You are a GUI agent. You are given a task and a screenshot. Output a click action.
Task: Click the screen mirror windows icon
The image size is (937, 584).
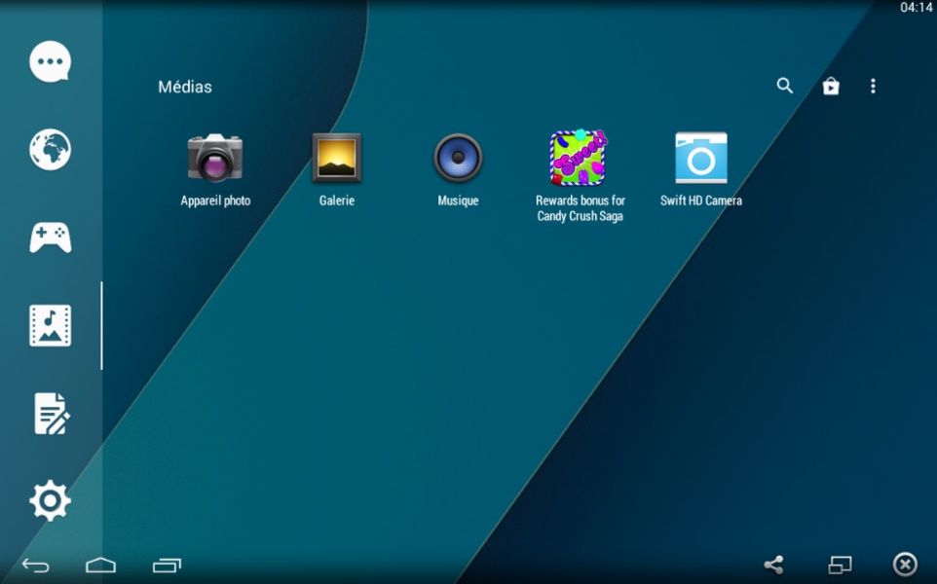tap(841, 565)
